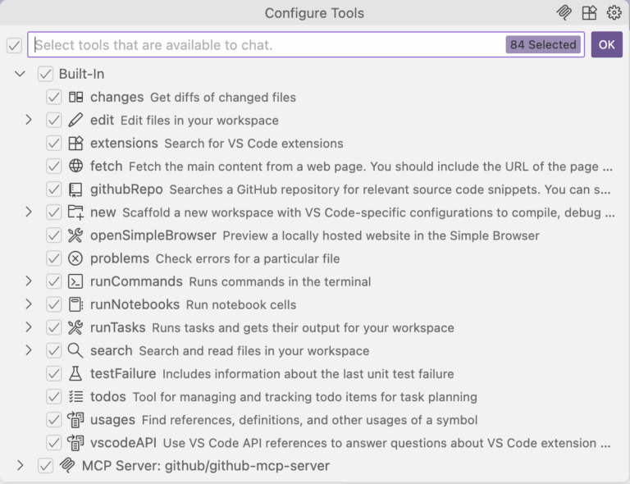This screenshot has width=630, height=484.
Task: Disable the todos tool checkbox
Action: (x=54, y=396)
